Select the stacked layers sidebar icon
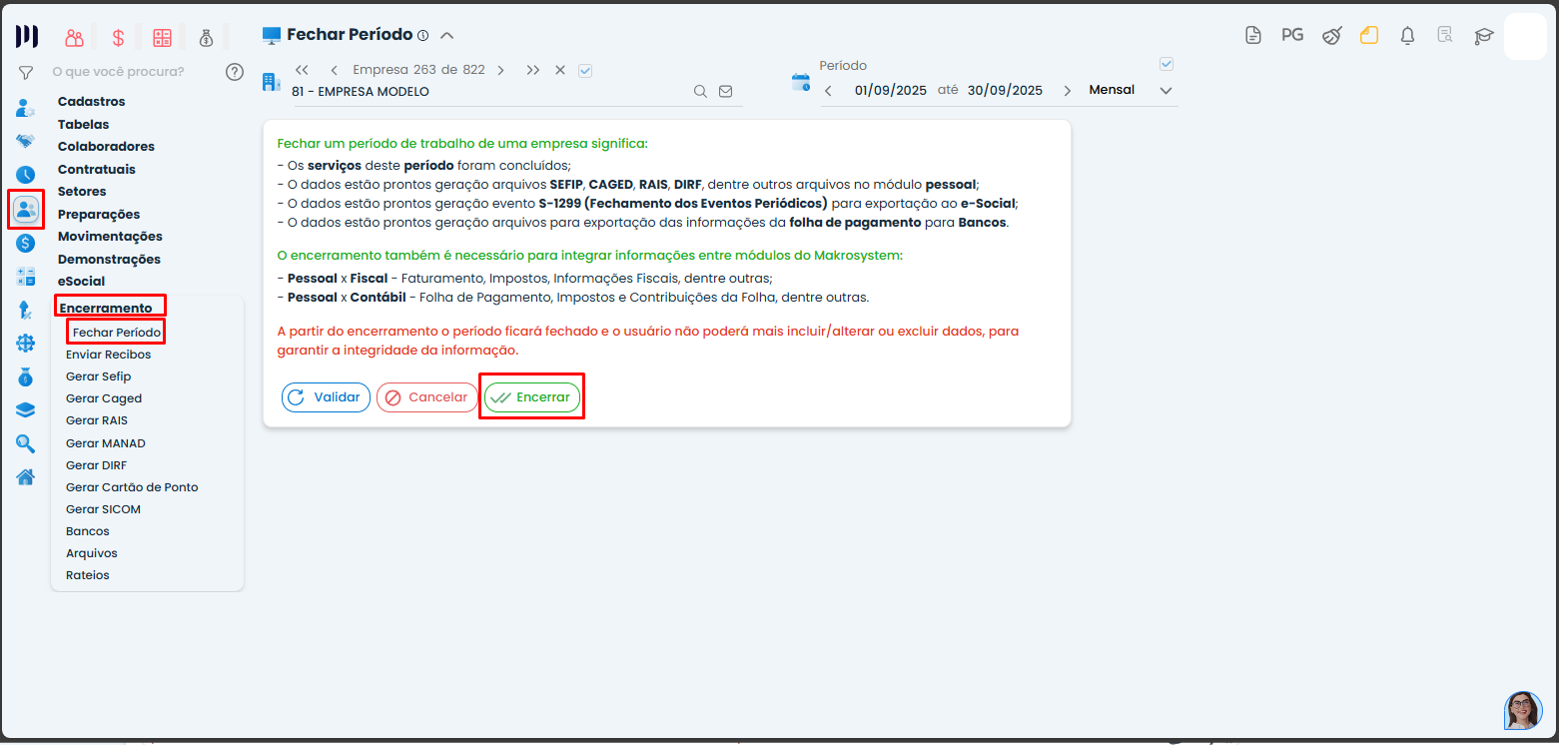 26,410
